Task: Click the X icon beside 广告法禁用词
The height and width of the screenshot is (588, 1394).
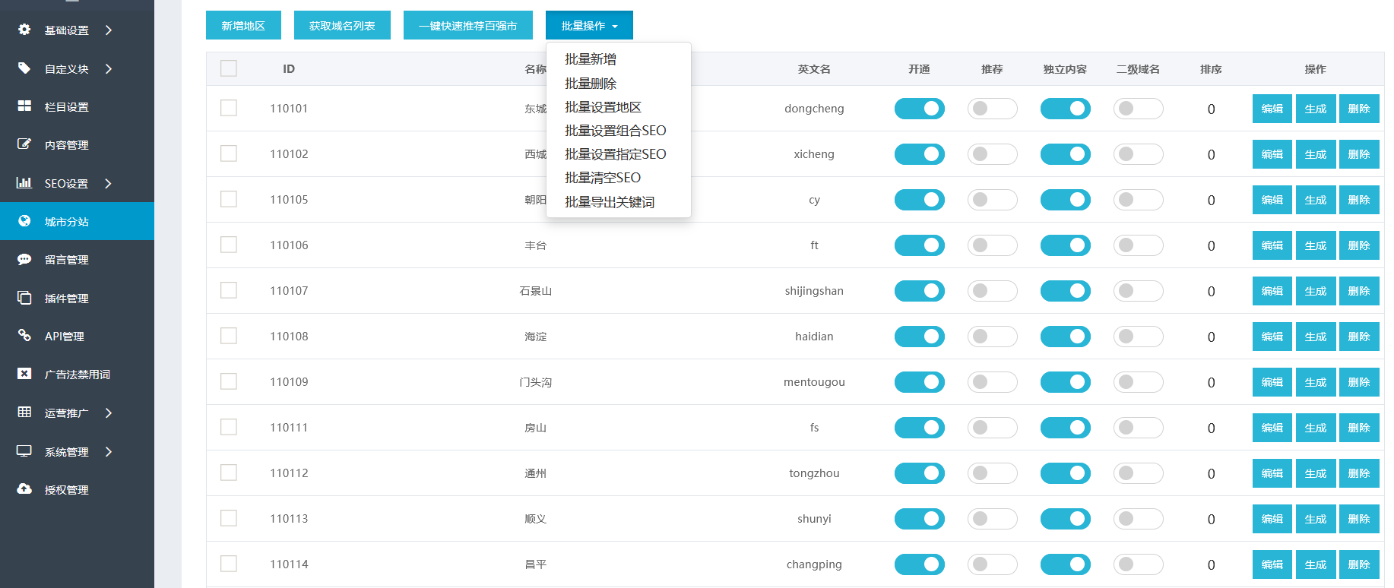Action: [24, 374]
